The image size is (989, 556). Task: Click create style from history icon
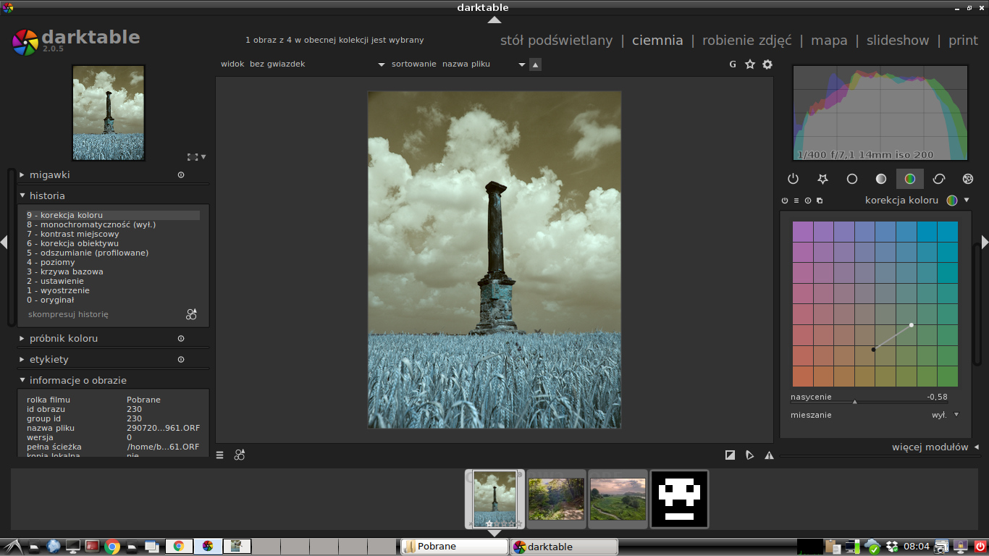coord(191,314)
